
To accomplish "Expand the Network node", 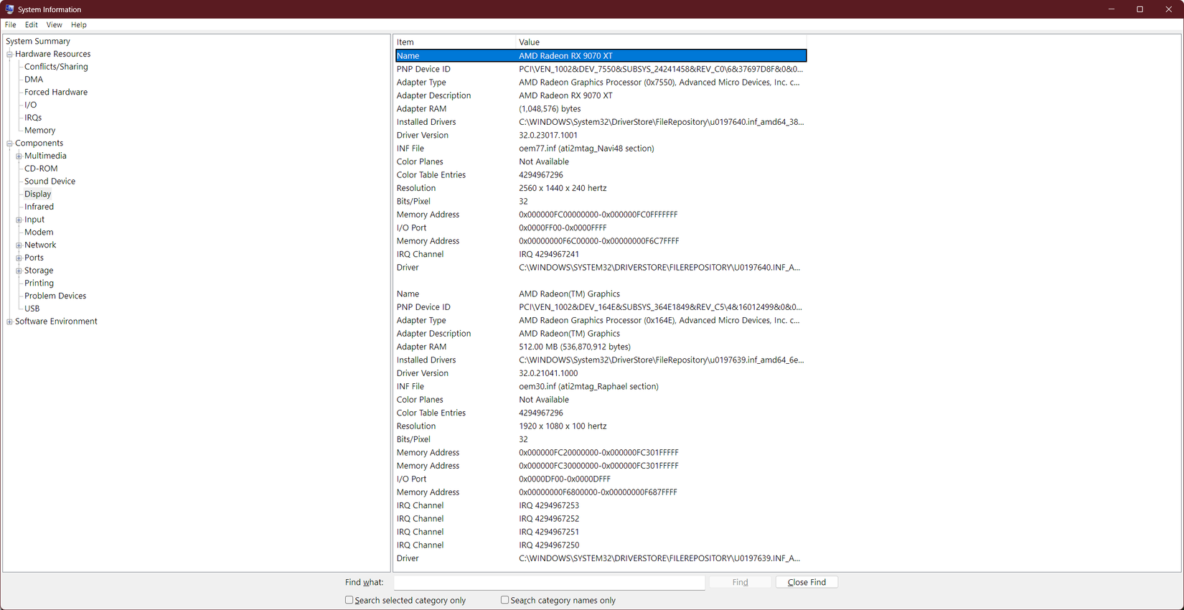I will (19, 245).
